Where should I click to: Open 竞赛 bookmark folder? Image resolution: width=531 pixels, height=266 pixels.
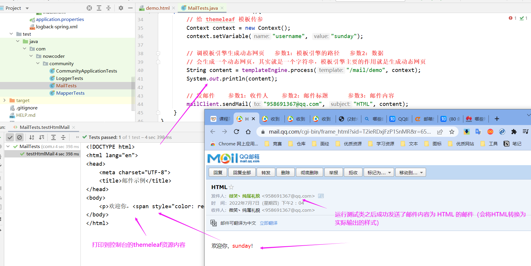coord(274,144)
